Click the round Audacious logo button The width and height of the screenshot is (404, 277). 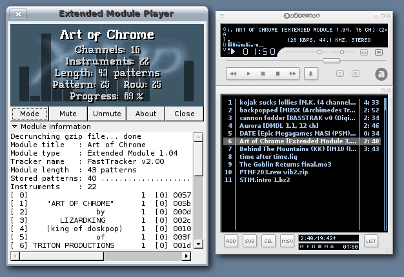pos(381,74)
